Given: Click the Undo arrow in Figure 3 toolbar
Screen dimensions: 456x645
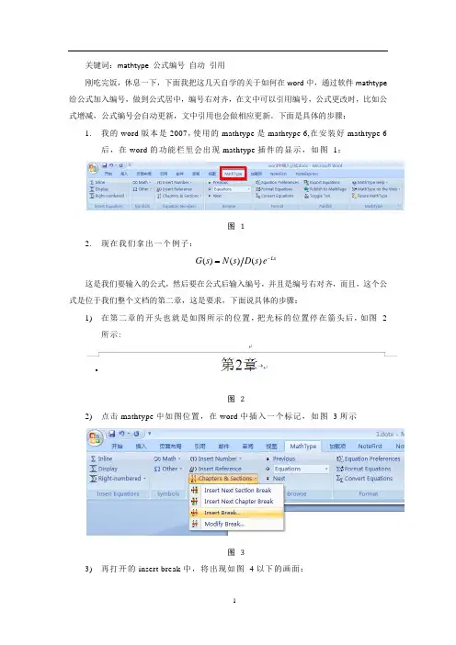Looking at the screenshot, I should point(121,434).
